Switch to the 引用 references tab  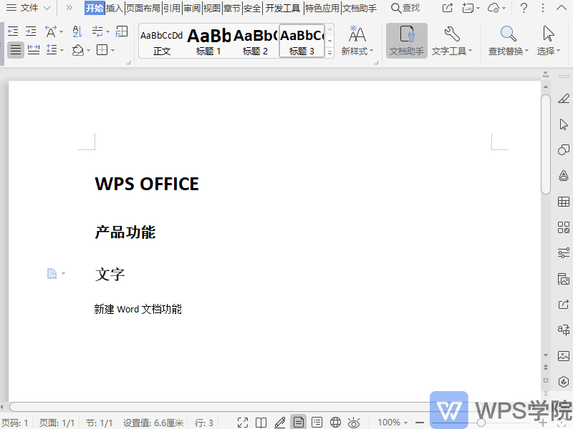[172, 8]
